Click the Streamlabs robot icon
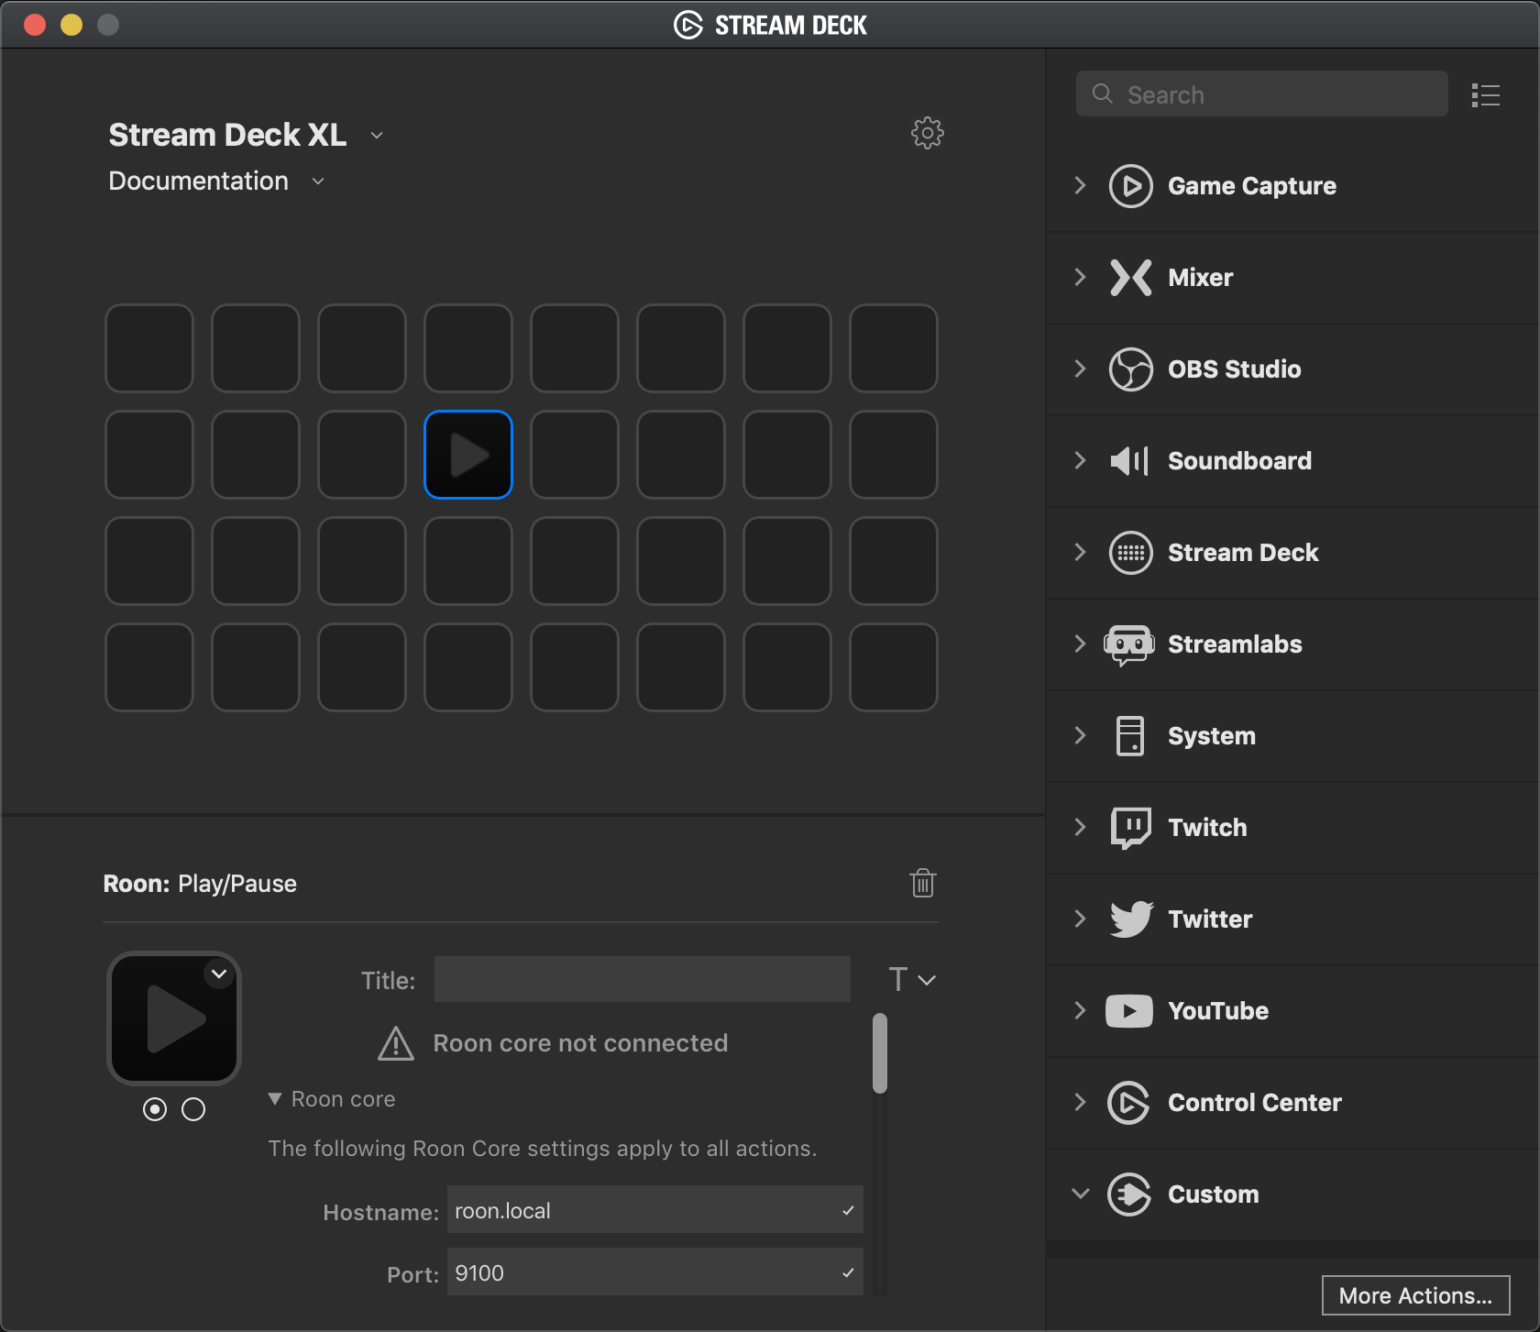This screenshot has height=1332, width=1540. click(1128, 645)
